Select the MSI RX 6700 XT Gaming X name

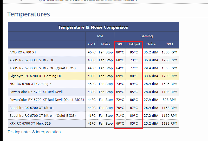click(x=30, y=84)
